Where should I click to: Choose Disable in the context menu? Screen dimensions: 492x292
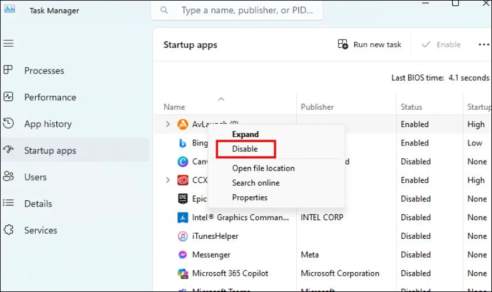point(245,149)
